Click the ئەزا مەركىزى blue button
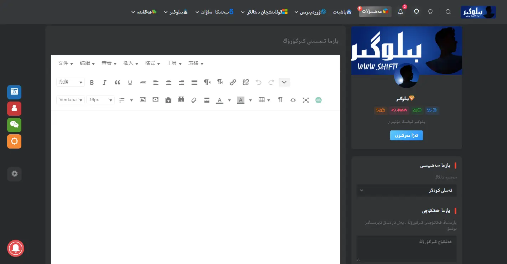 point(406,135)
